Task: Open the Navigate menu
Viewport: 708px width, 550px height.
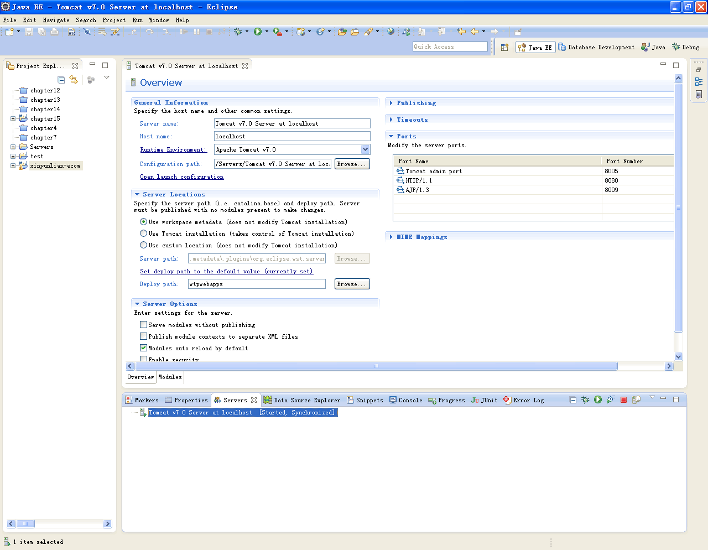Action: (x=56, y=20)
